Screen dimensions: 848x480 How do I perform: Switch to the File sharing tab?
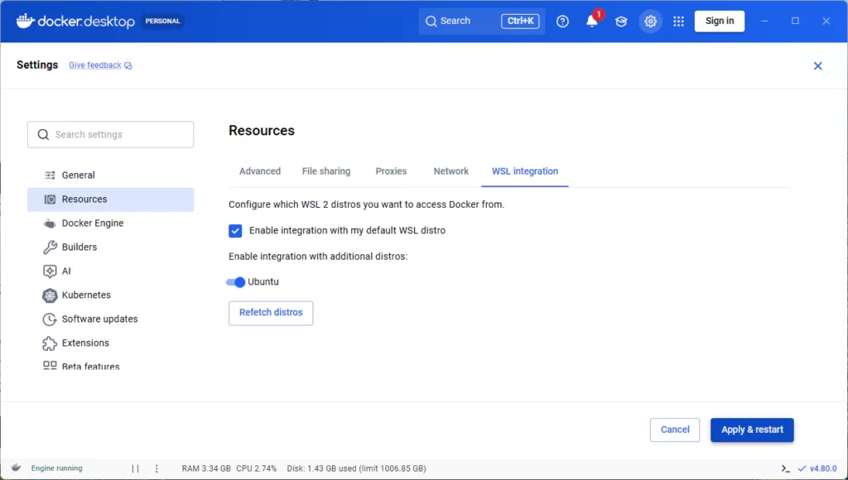tap(326, 171)
